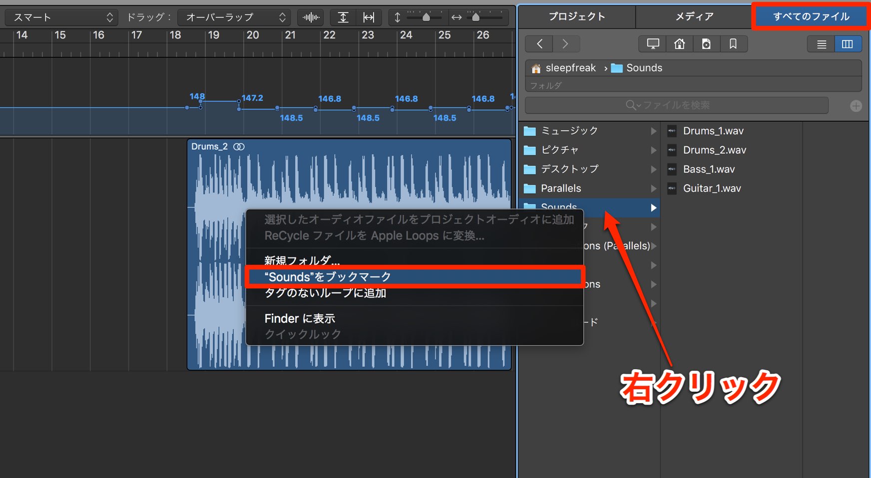Switch to メディア tab
The width and height of the screenshot is (871, 478).
tap(694, 16)
